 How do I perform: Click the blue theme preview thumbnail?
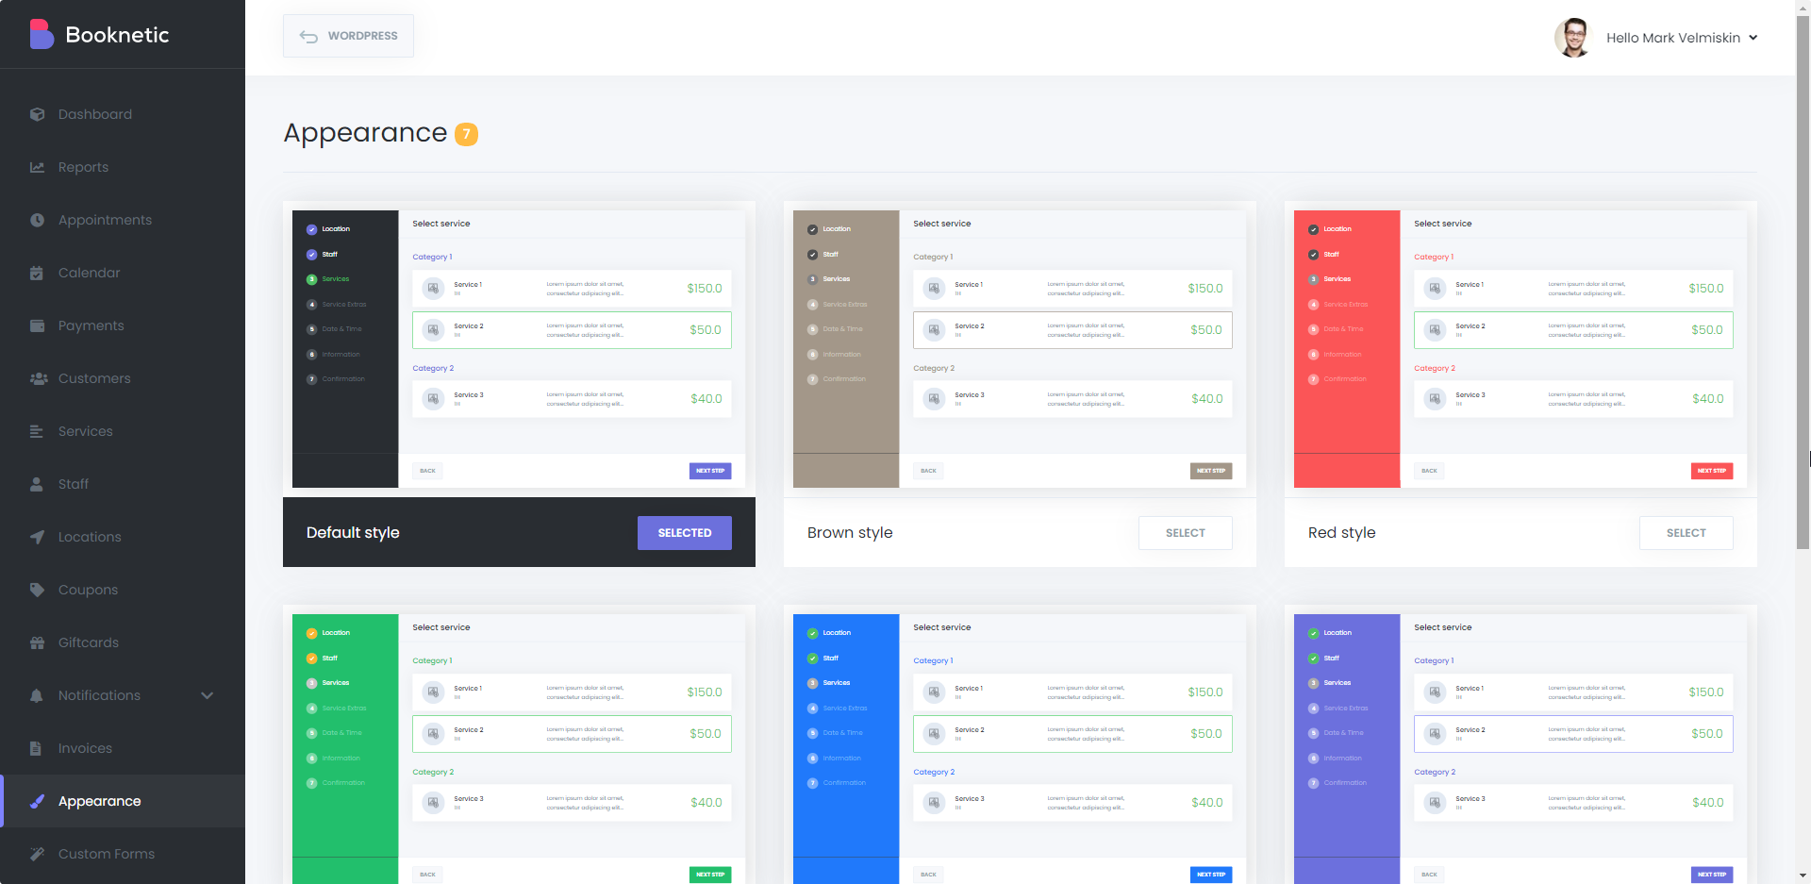click(1020, 749)
